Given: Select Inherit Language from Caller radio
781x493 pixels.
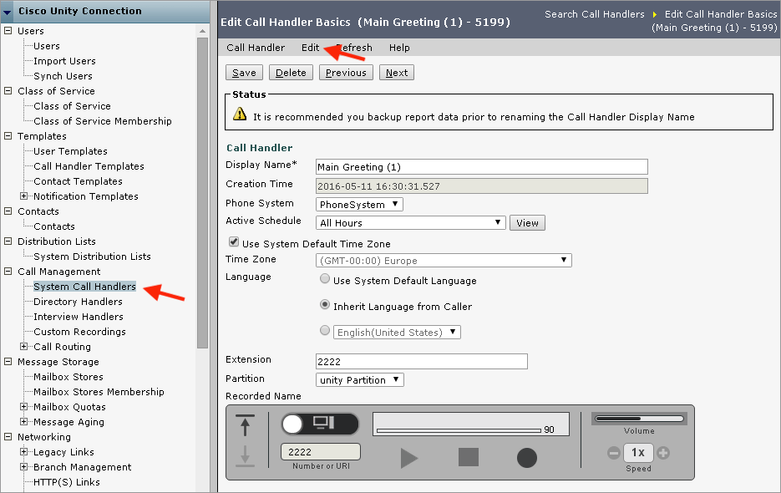Looking at the screenshot, I should [325, 304].
